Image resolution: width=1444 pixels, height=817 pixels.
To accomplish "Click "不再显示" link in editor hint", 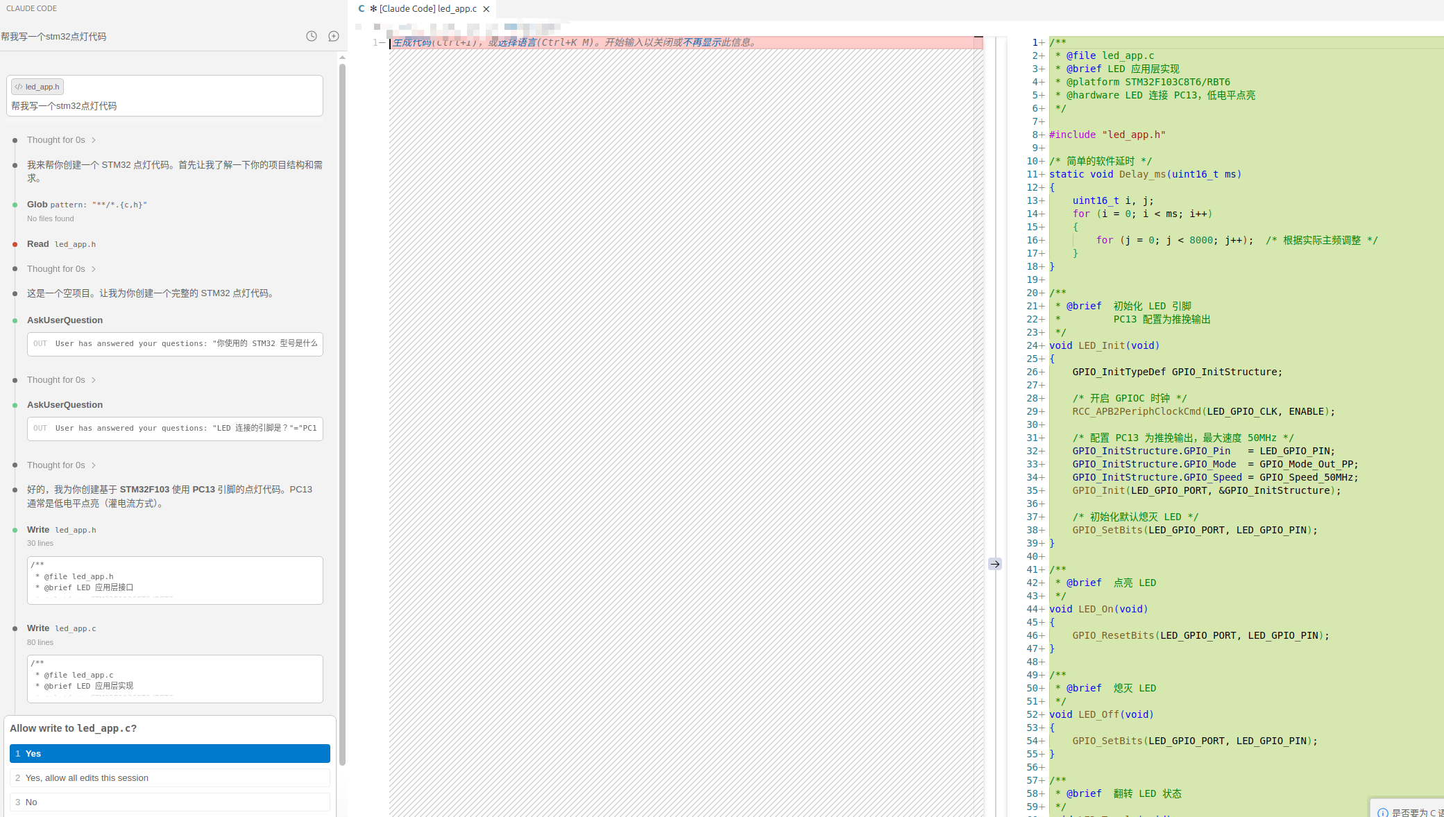I will click(x=702, y=42).
